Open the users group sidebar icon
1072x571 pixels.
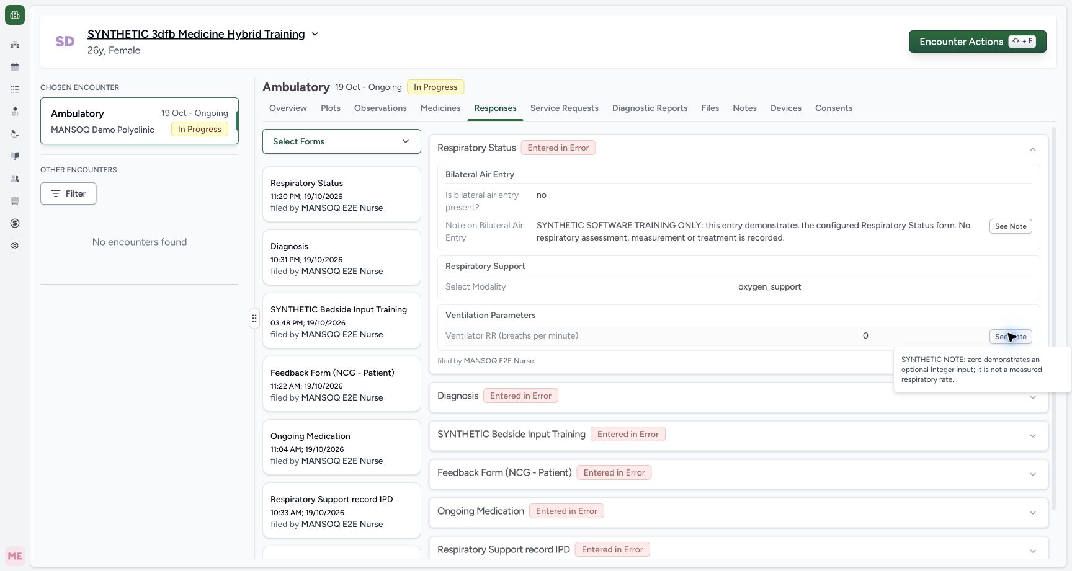point(15,179)
